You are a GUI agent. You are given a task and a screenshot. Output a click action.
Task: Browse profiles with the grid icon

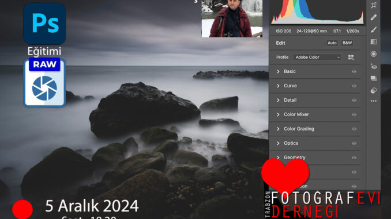(351, 57)
